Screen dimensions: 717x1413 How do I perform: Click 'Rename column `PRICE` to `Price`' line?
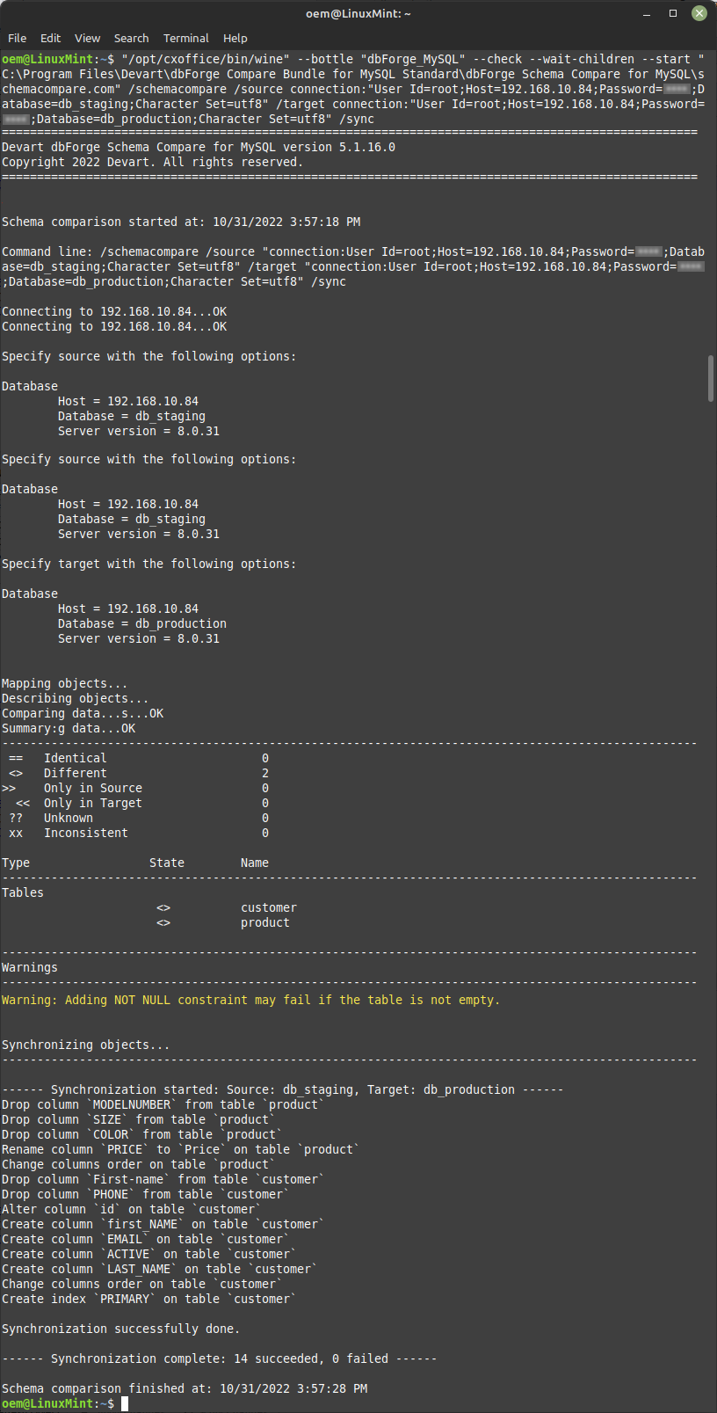181,1149
